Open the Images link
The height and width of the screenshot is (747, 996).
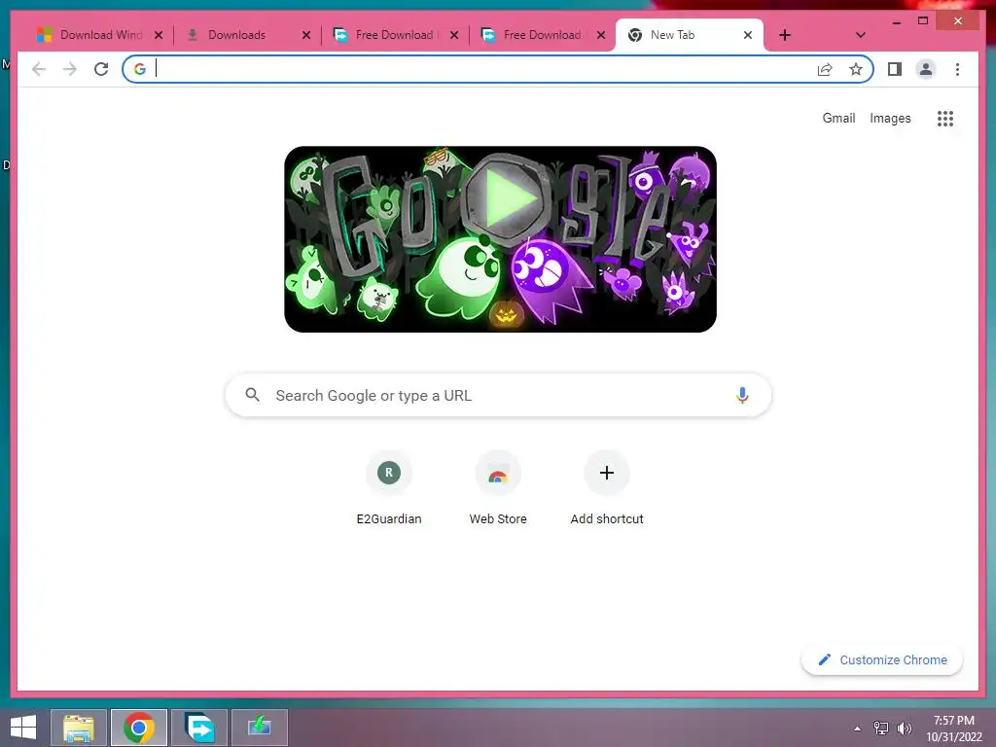tap(890, 118)
